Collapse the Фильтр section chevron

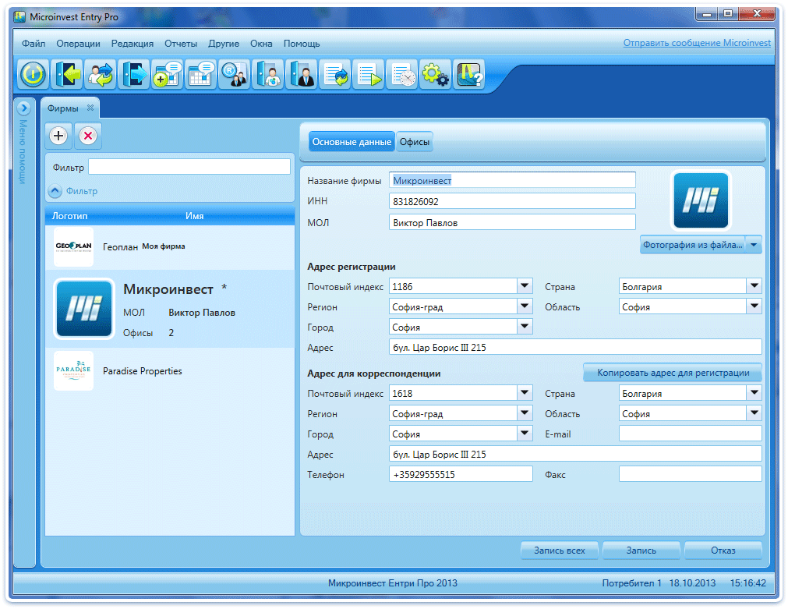[x=55, y=191]
